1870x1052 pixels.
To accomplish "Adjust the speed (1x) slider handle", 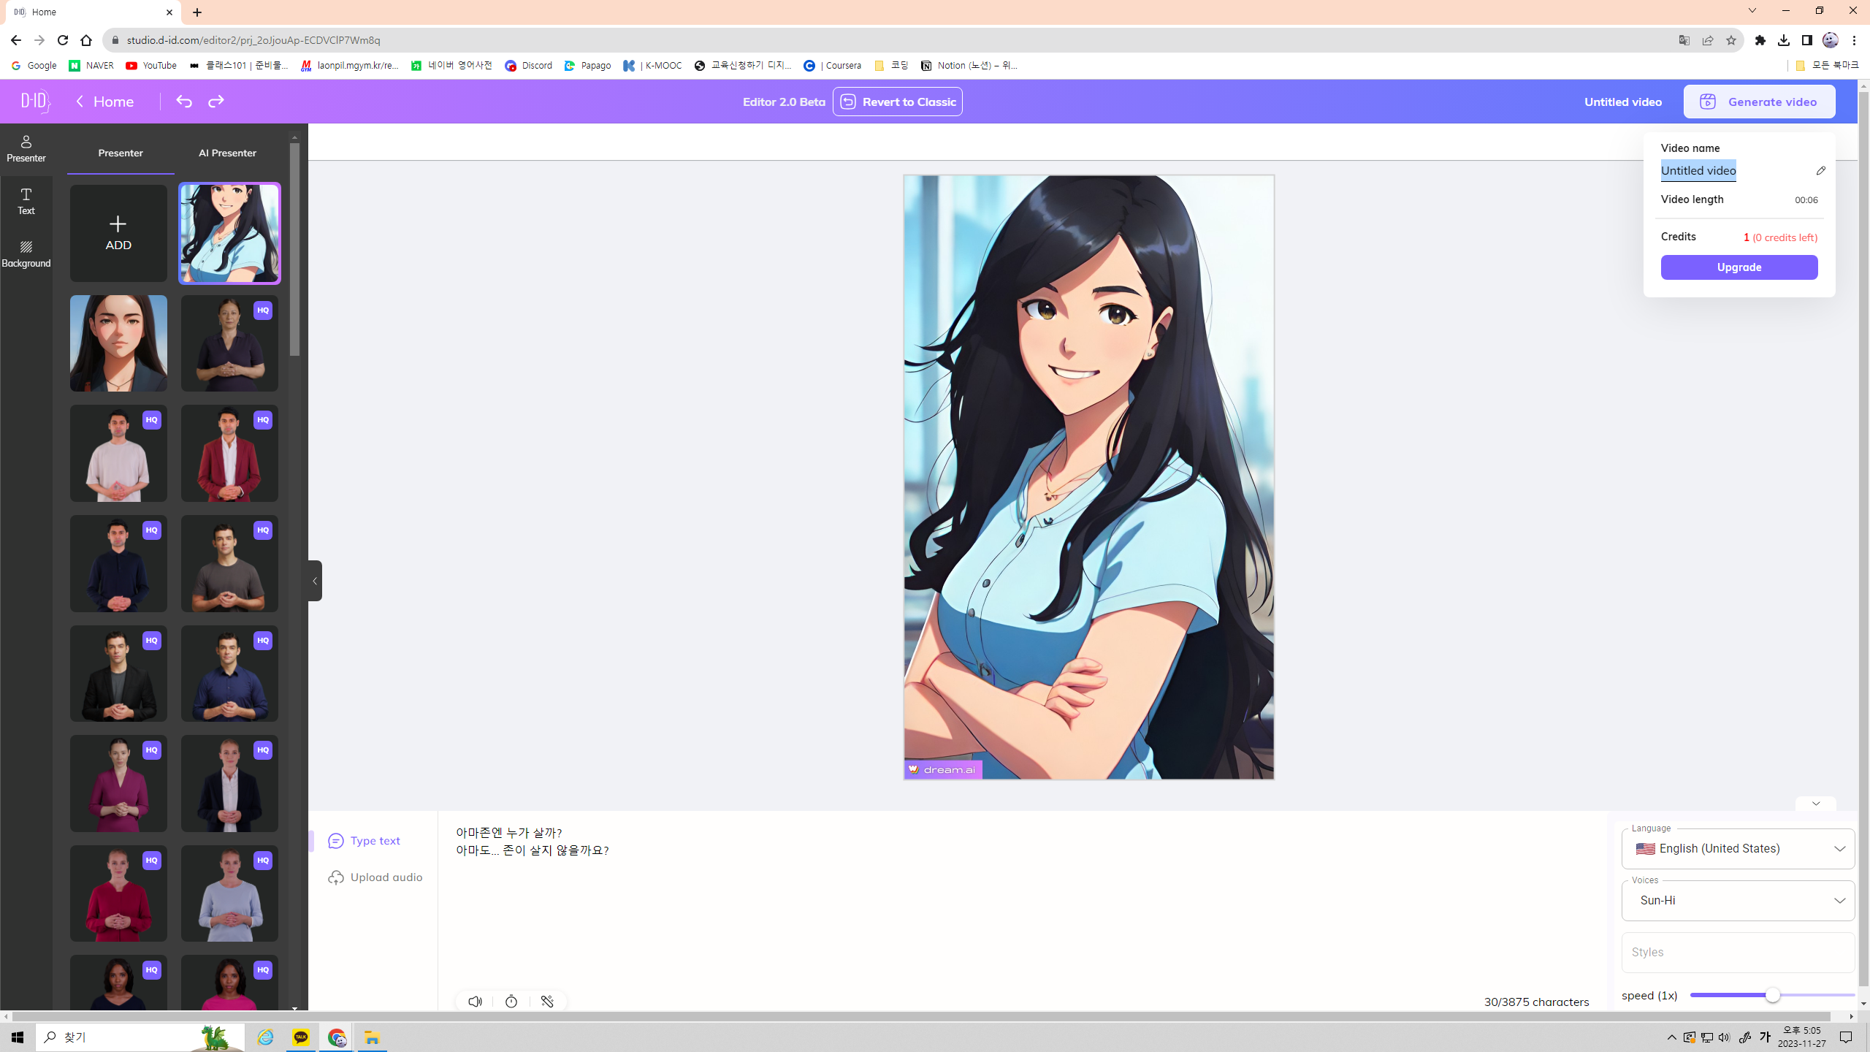I will [x=1772, y=995].
